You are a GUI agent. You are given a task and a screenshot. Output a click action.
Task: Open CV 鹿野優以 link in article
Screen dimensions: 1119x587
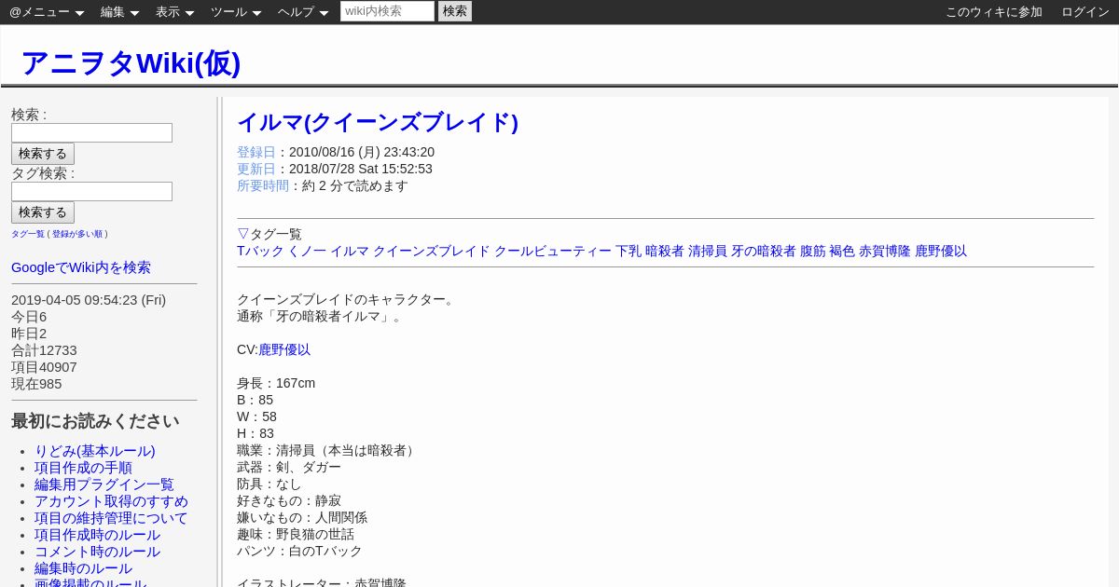click(284, 349)
